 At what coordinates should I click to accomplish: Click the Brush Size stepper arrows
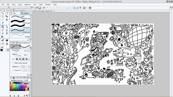27,51
